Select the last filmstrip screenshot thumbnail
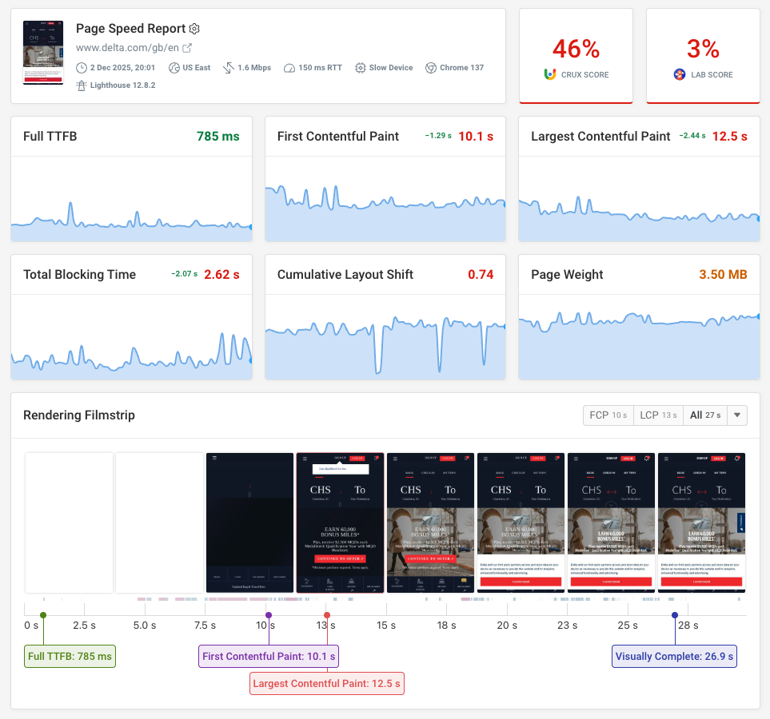 [701, 523]
